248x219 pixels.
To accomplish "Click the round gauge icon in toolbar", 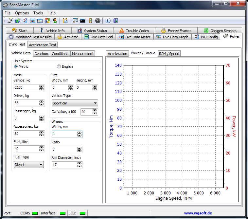I will [x=98, y=21].
